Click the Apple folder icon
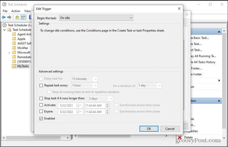The width and height of the screenshot is (228, 147). (x=14, y=39)
